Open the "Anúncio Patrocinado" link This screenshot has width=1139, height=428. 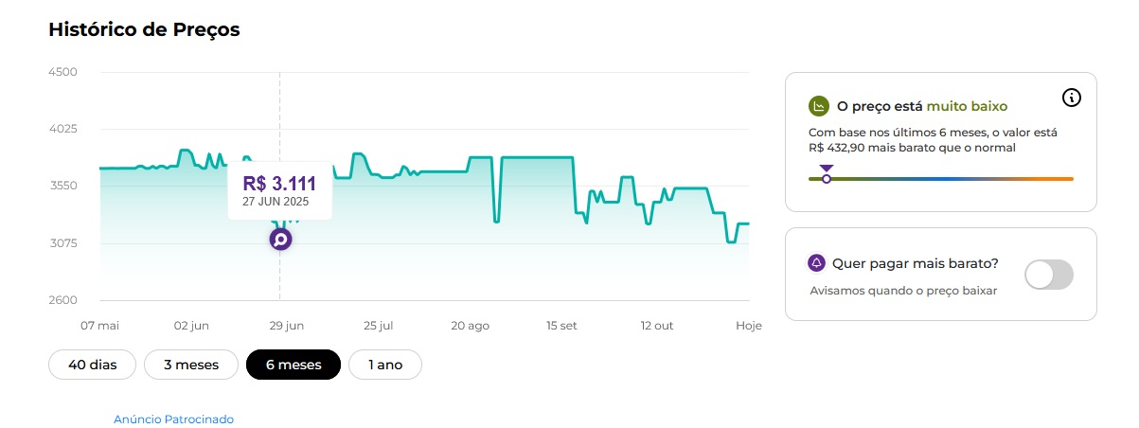[173, 419]
